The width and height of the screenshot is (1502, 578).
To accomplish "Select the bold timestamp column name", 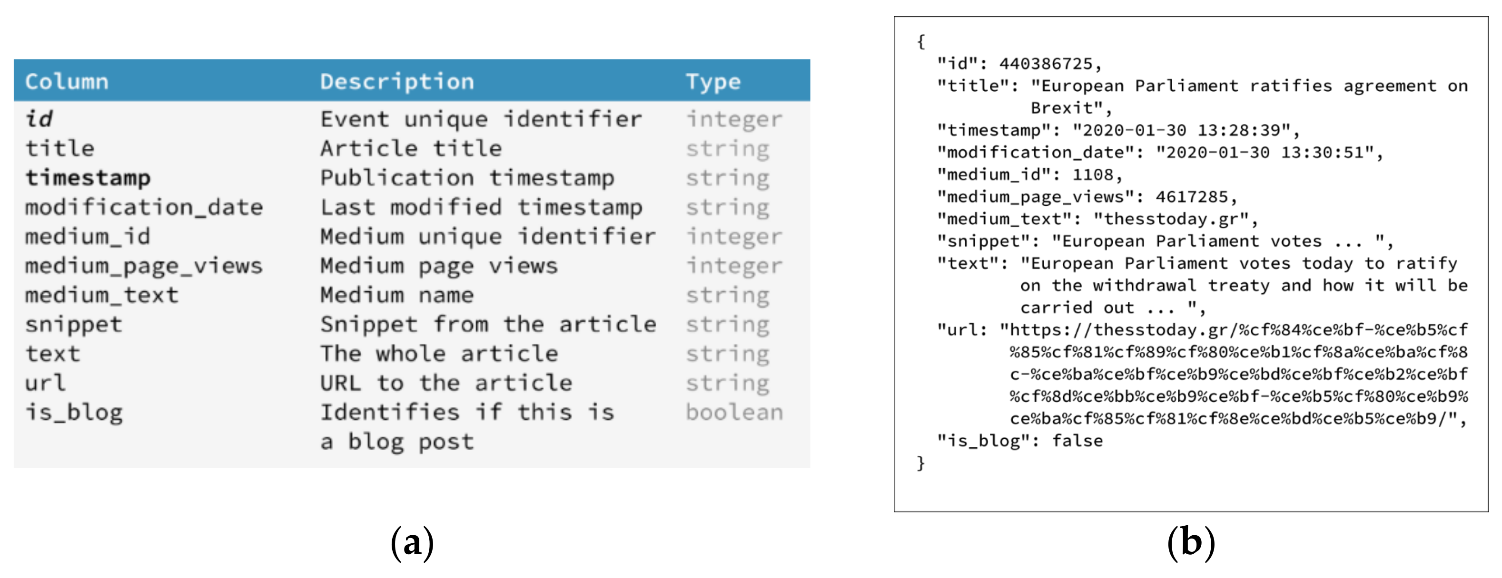I will (x=88, y=177).
